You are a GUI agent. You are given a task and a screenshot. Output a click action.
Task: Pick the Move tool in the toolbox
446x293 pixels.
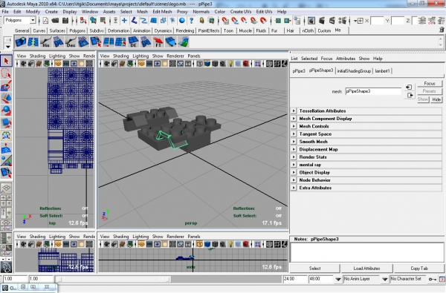pyautogui.click(x=6, y=99)
